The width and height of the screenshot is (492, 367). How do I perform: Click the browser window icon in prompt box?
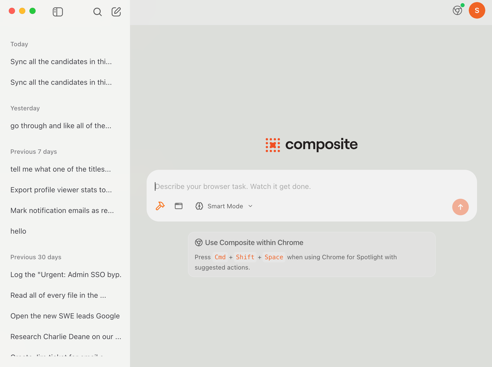(x=179, y=206)
